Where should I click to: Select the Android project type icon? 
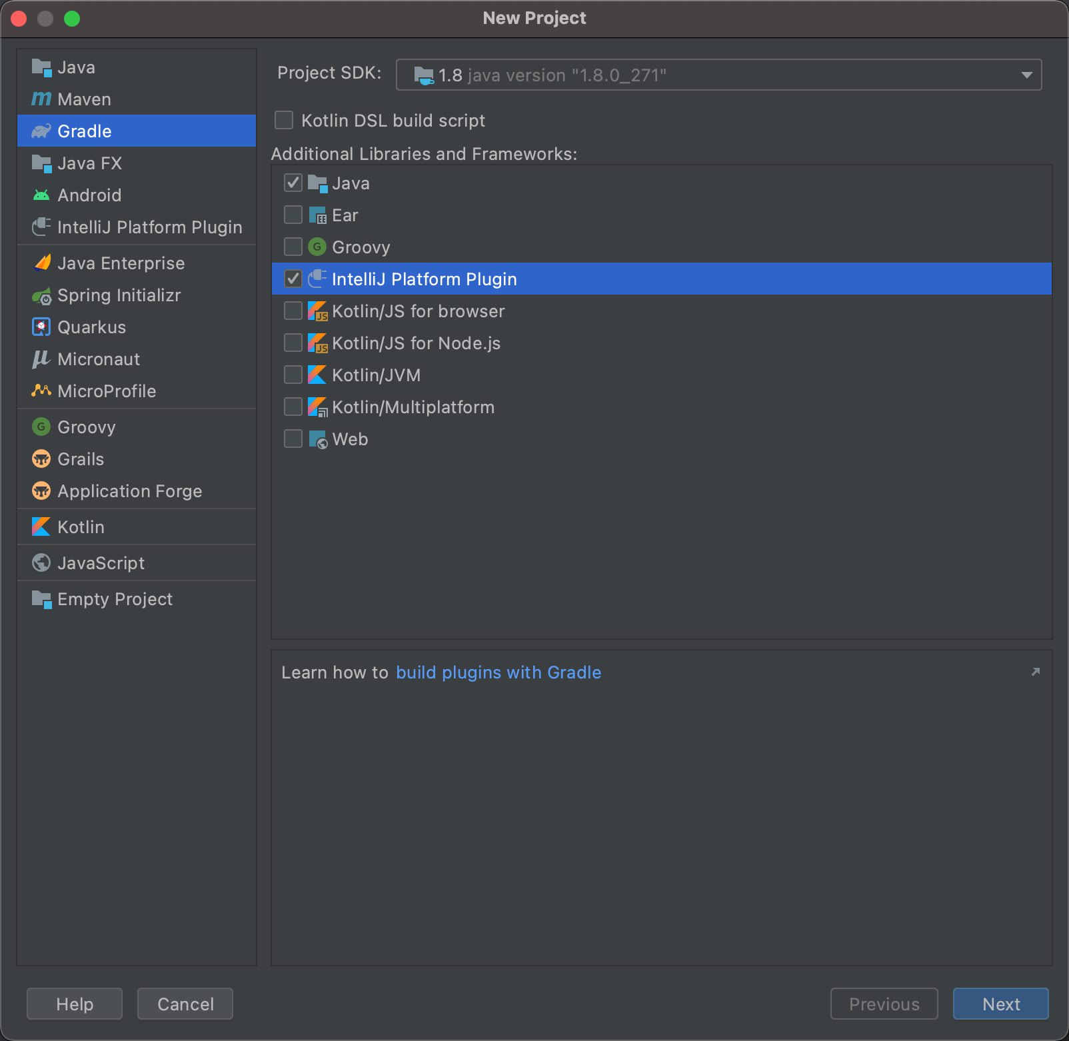[41, 195]
